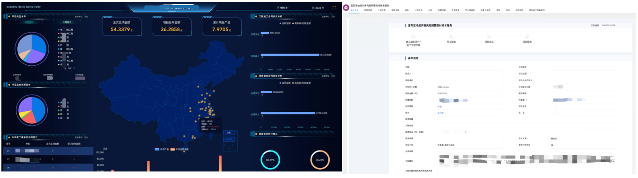Screen dimensions: 638x178
Task: Open the 中国 country link
Action: (x=439, y=106)
